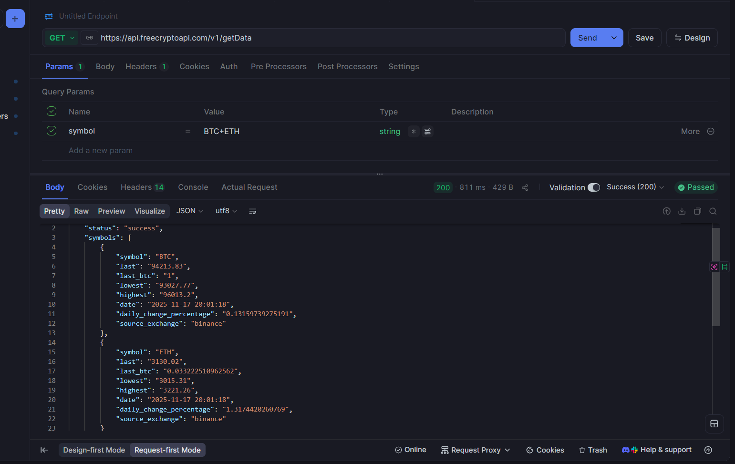Open the Request Proxy settings in the status bar
The image size is (735, 464).
475,450
